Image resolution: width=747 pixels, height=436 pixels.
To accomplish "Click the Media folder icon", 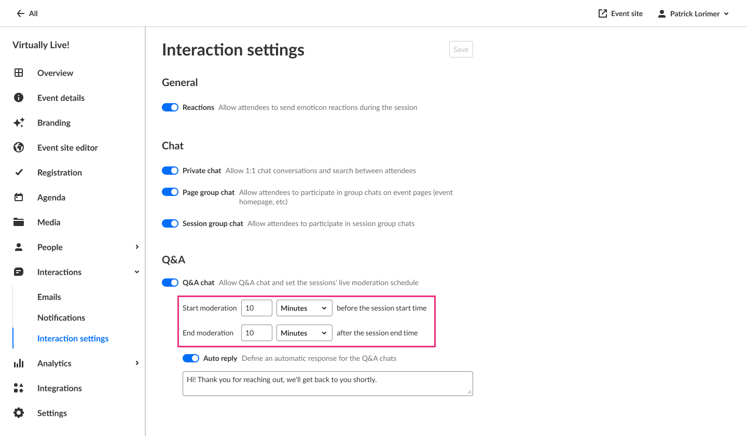I will tap(19, 222).
